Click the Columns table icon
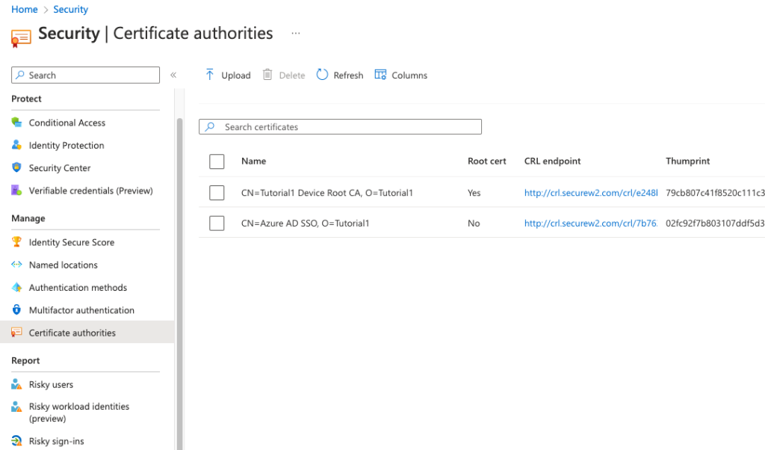Viewport: 765px width, 450px height. pos(380,75)
